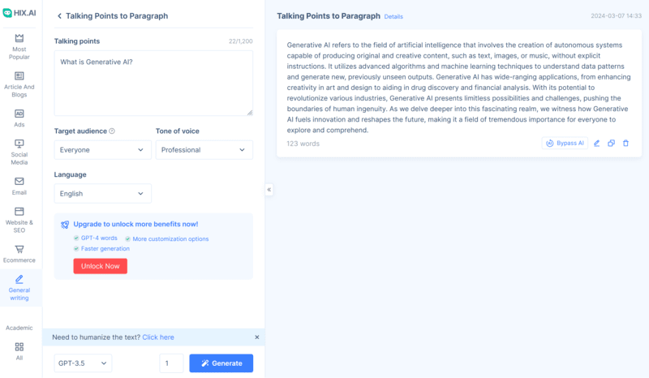This screenshot has height=378, width=649.
Task: Click the Bypass AI button
Action: coord(565,144)
